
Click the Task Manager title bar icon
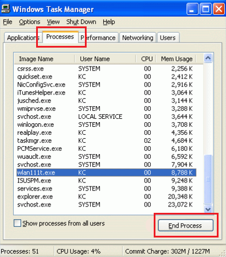[x=5, y=9]
